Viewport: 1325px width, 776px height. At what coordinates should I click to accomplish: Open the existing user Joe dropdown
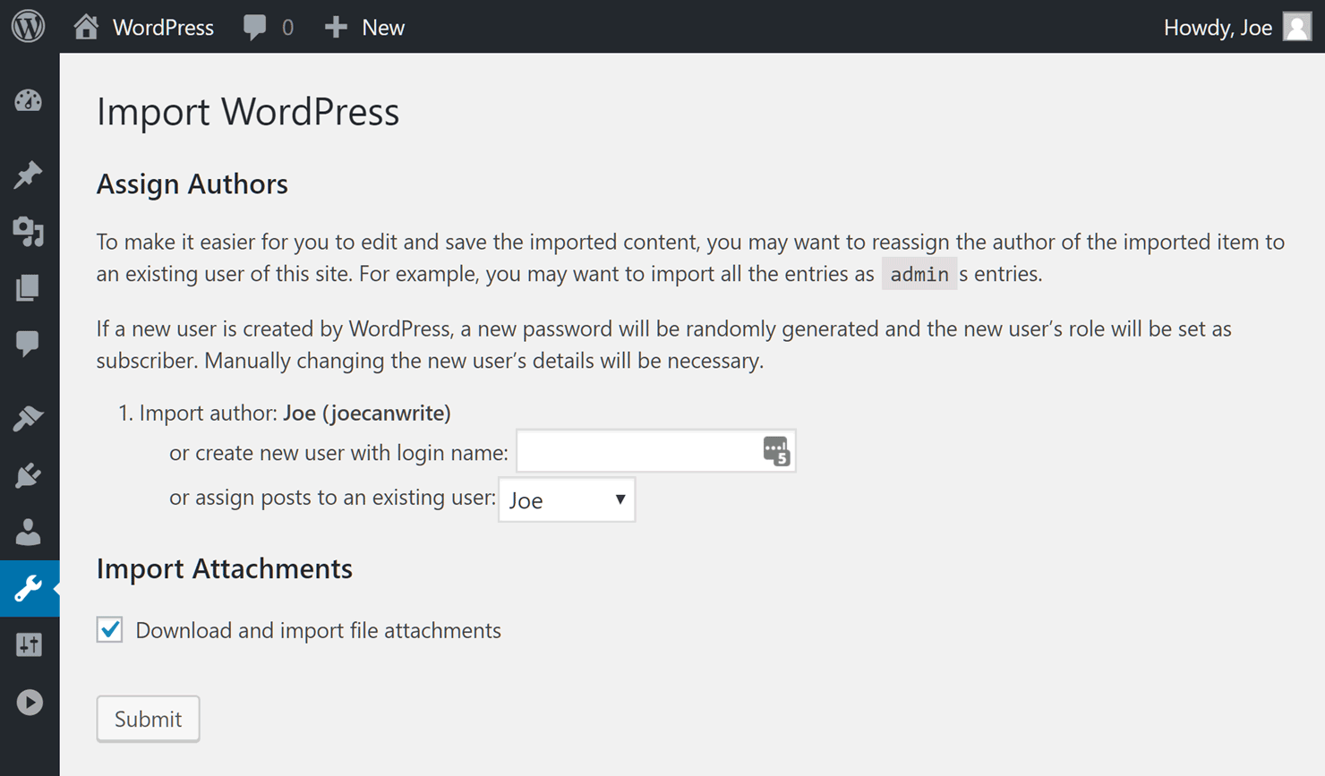pos(567,499)
